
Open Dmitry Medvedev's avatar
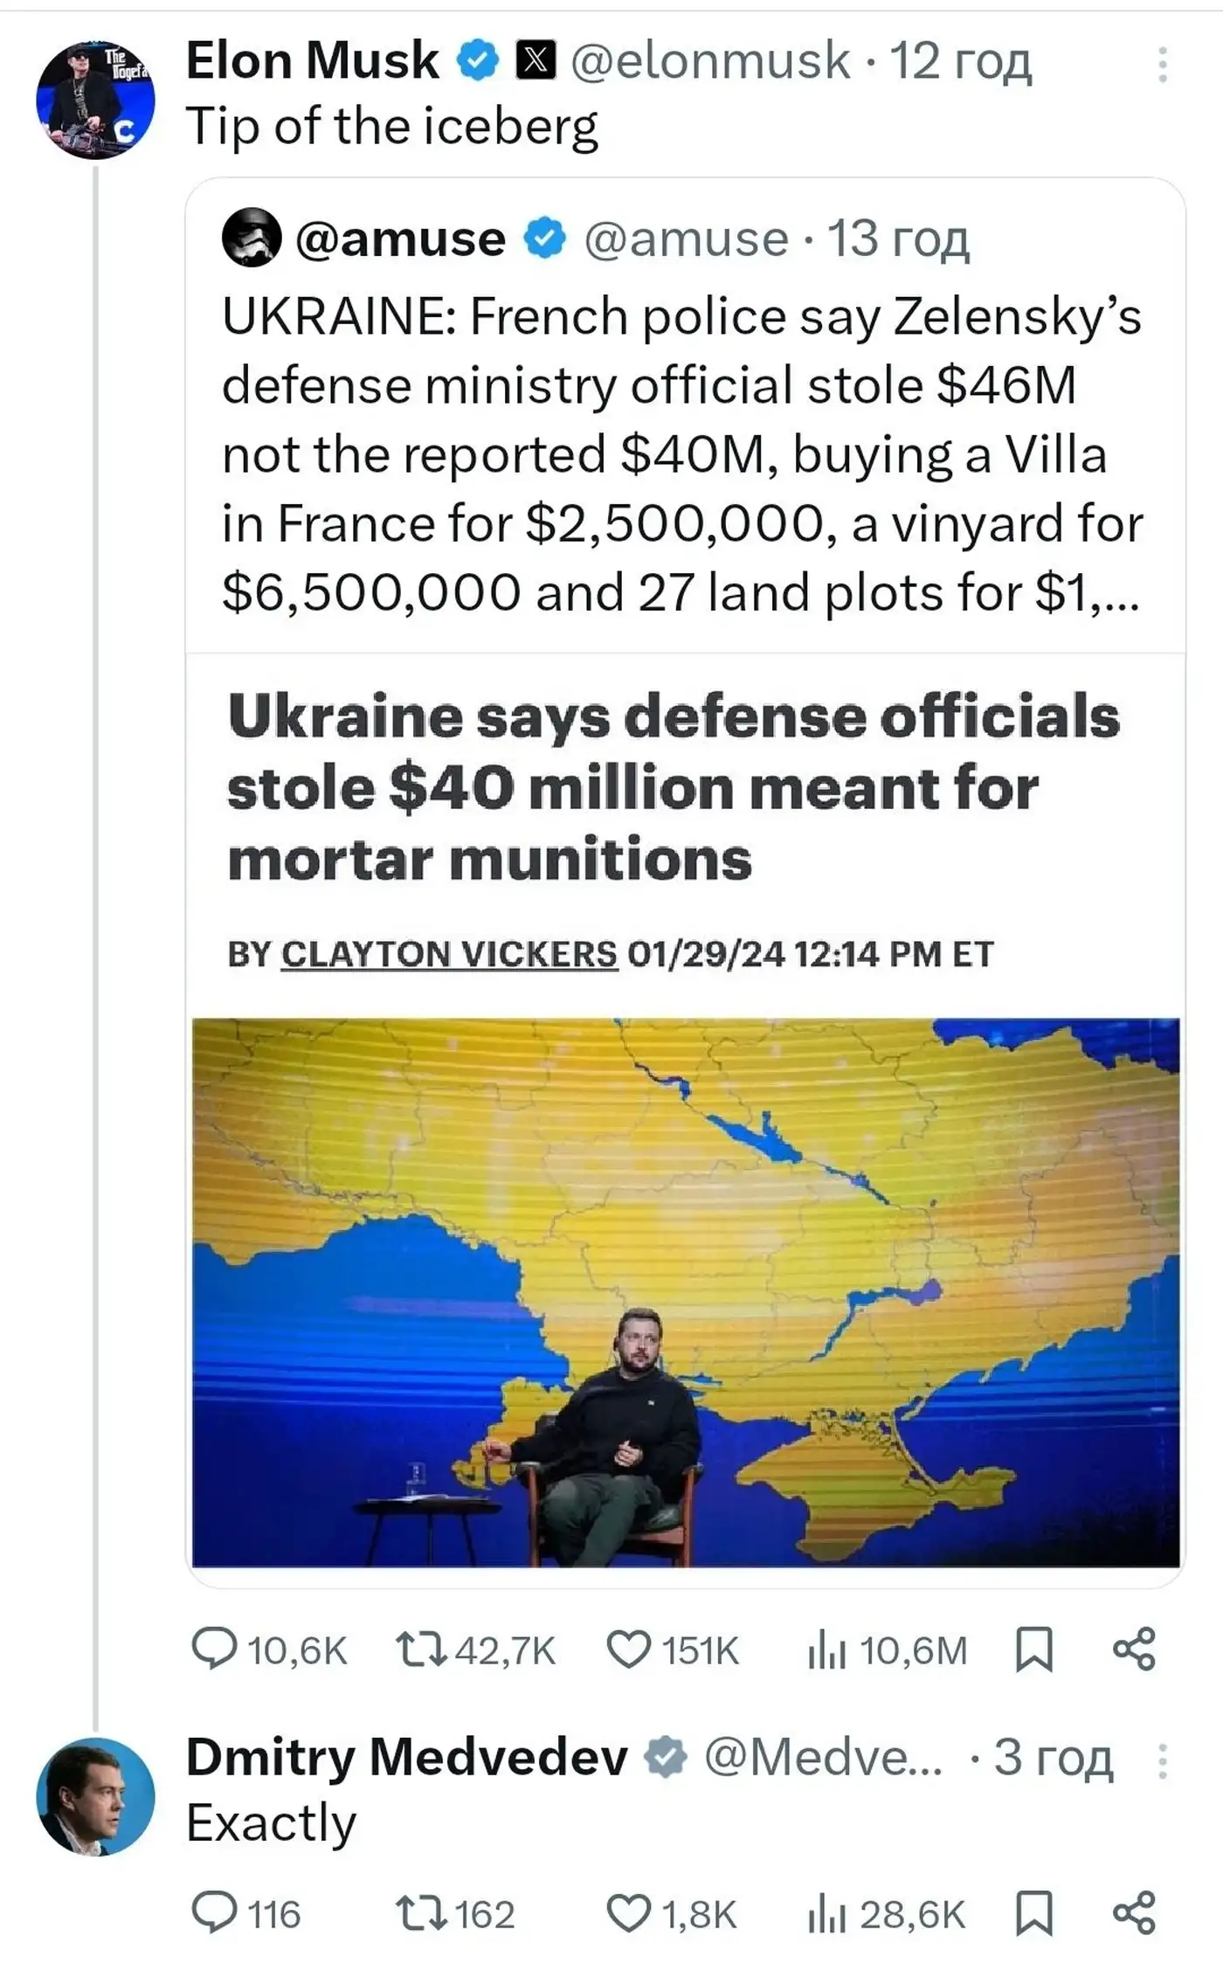pyautogui.click(x=95, y=1796)
